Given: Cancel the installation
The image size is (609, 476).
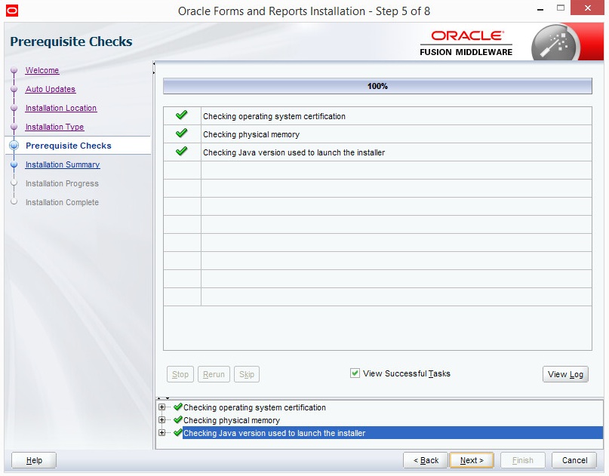Looking at the screenshot, I should point(574,460).
